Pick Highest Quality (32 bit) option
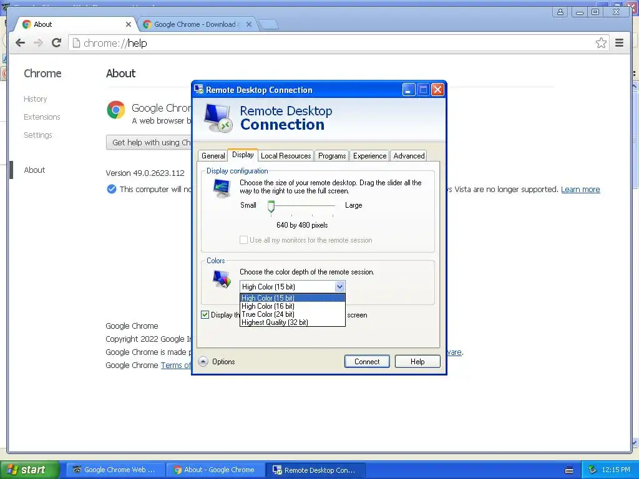This screenshot has height=479, width=639. pos(293,322)
